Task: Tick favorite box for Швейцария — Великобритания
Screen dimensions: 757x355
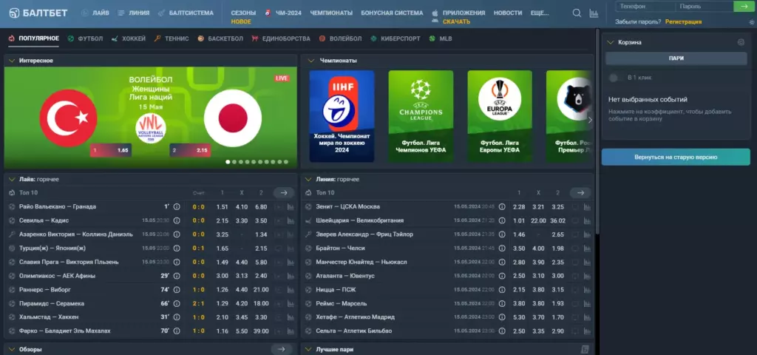Action: click(x=575, y=220)
